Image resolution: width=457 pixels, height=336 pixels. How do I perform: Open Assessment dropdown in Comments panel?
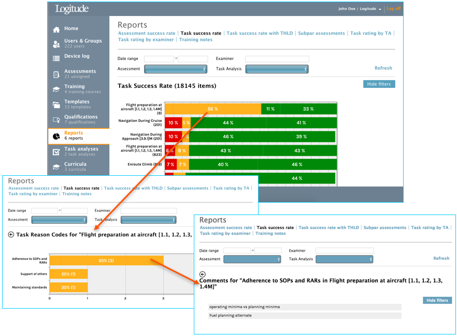pyautogui.click(x=252, y=259)
